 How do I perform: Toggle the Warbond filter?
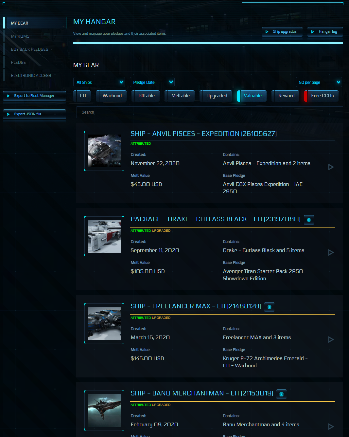pyautogui.click(x=111, y=96)
